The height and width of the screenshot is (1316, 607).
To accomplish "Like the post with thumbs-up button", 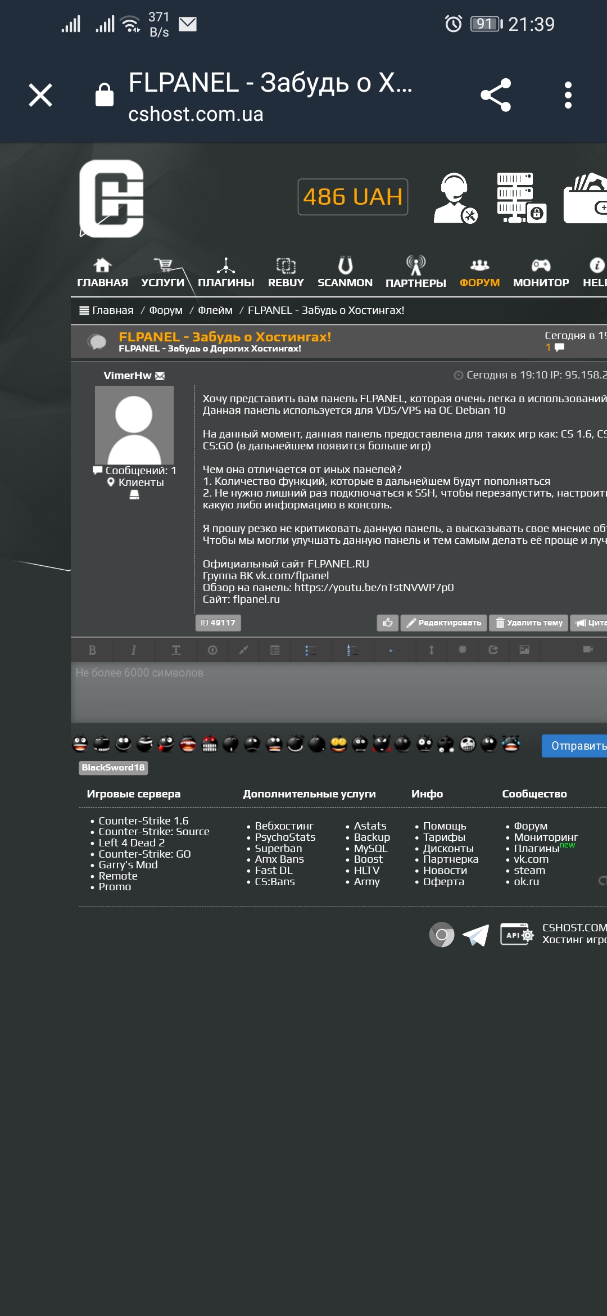I will (x=387, y=623).
